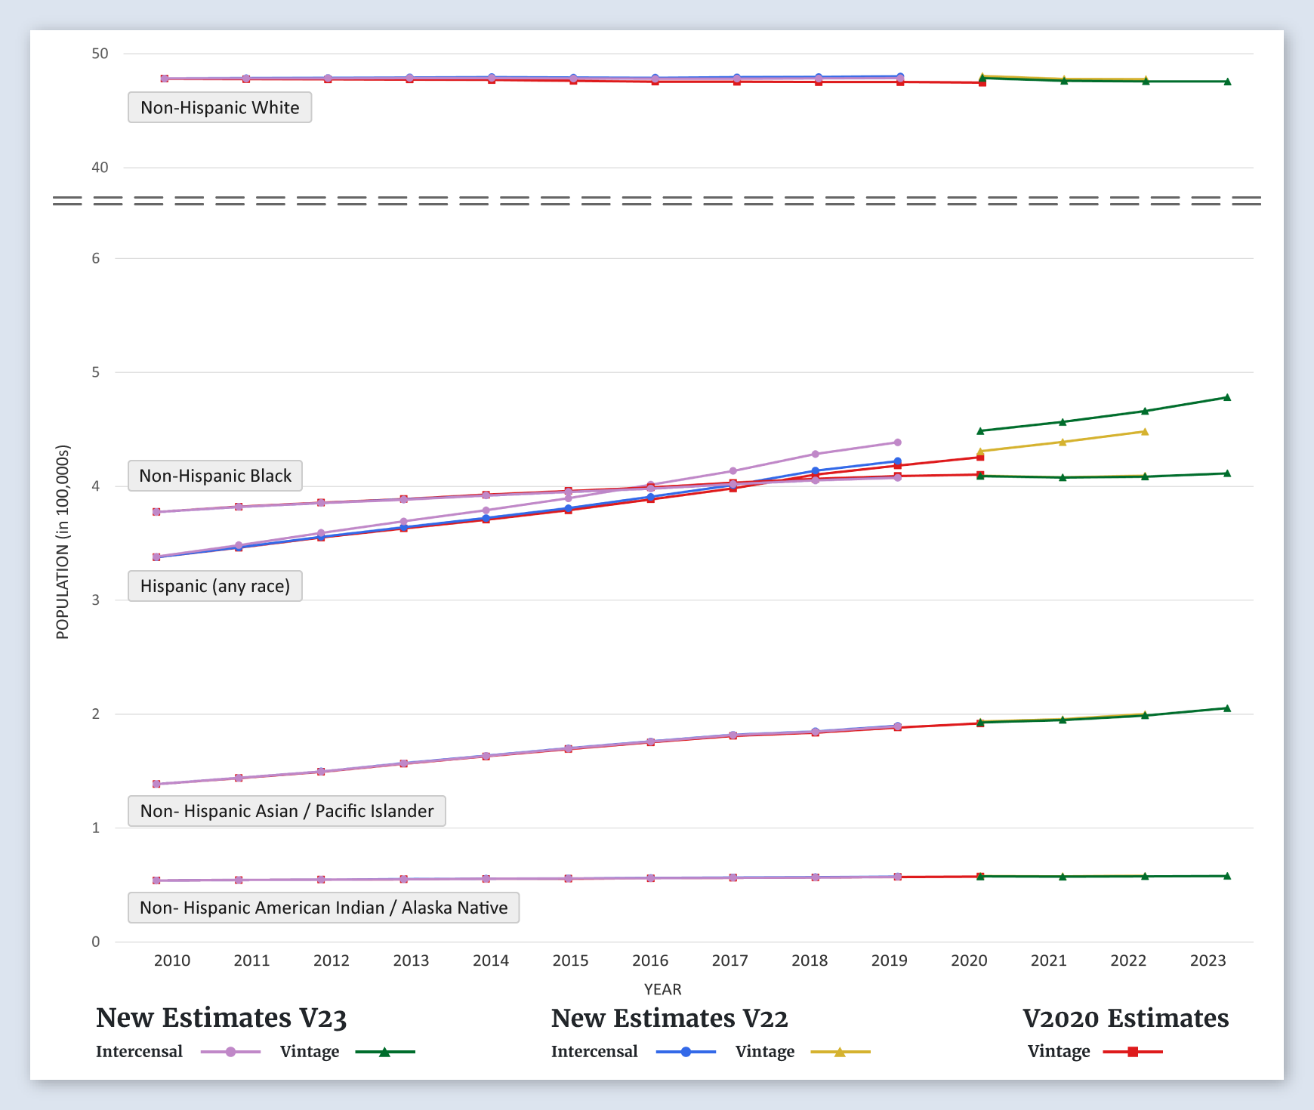Click the blue circle V22 Intercensal legend marker
1314x1110 pixels.
tap(686, 1052)
